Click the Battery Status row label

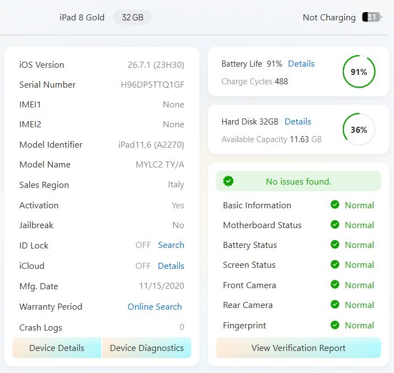[x=250, y=245]
